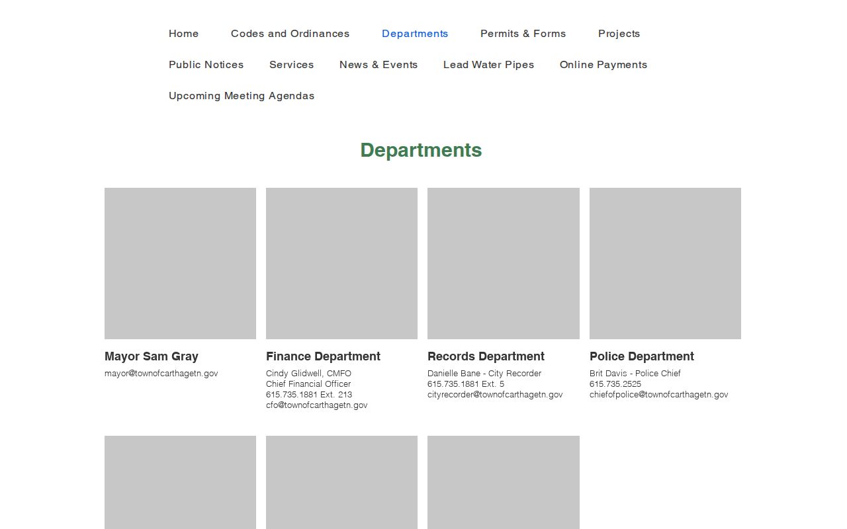
Task: Open the Finance Department heading
Action: [x=323, y=356]
